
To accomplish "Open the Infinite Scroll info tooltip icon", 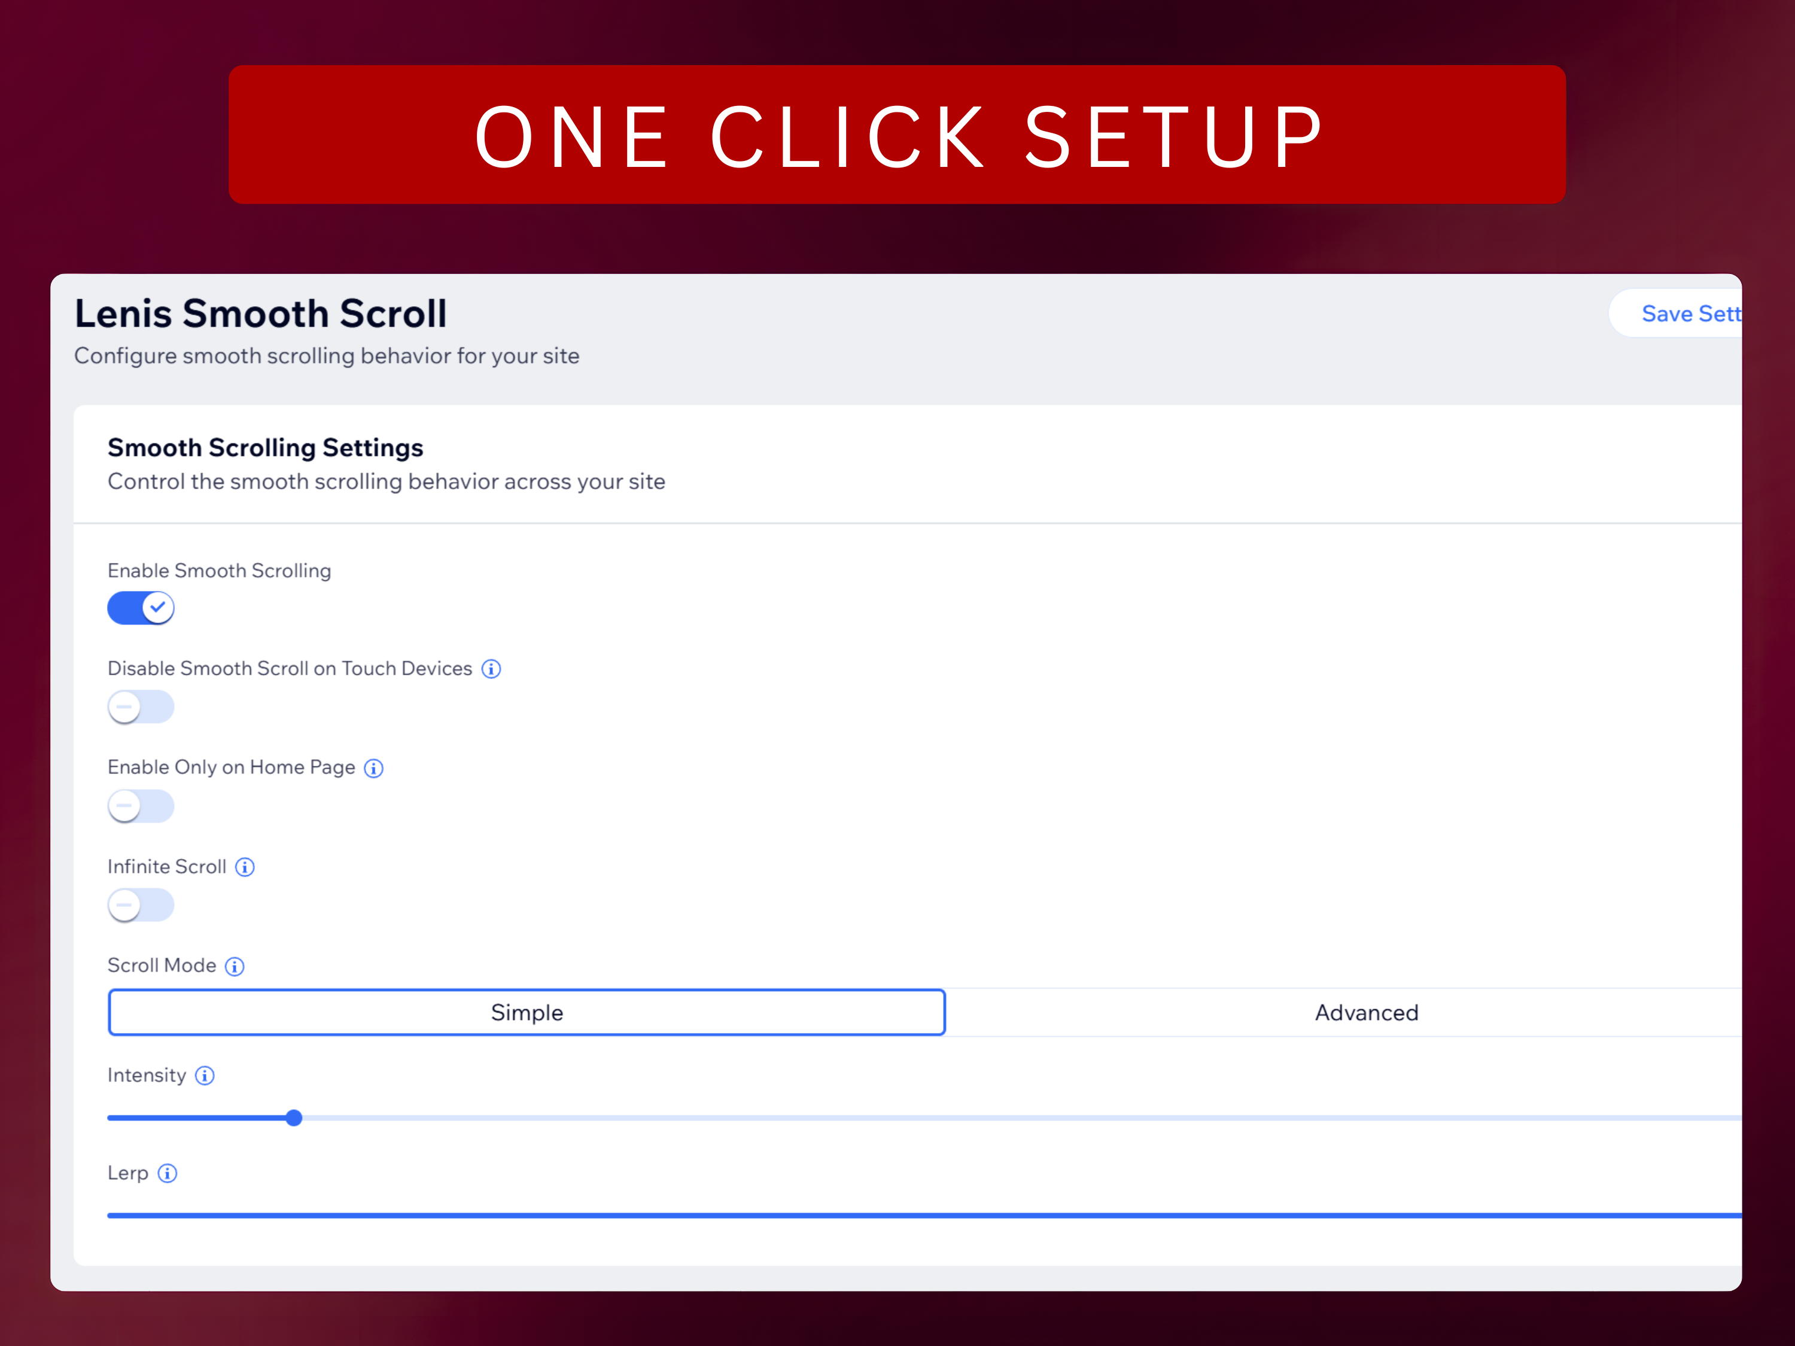I will coord(244,867).
